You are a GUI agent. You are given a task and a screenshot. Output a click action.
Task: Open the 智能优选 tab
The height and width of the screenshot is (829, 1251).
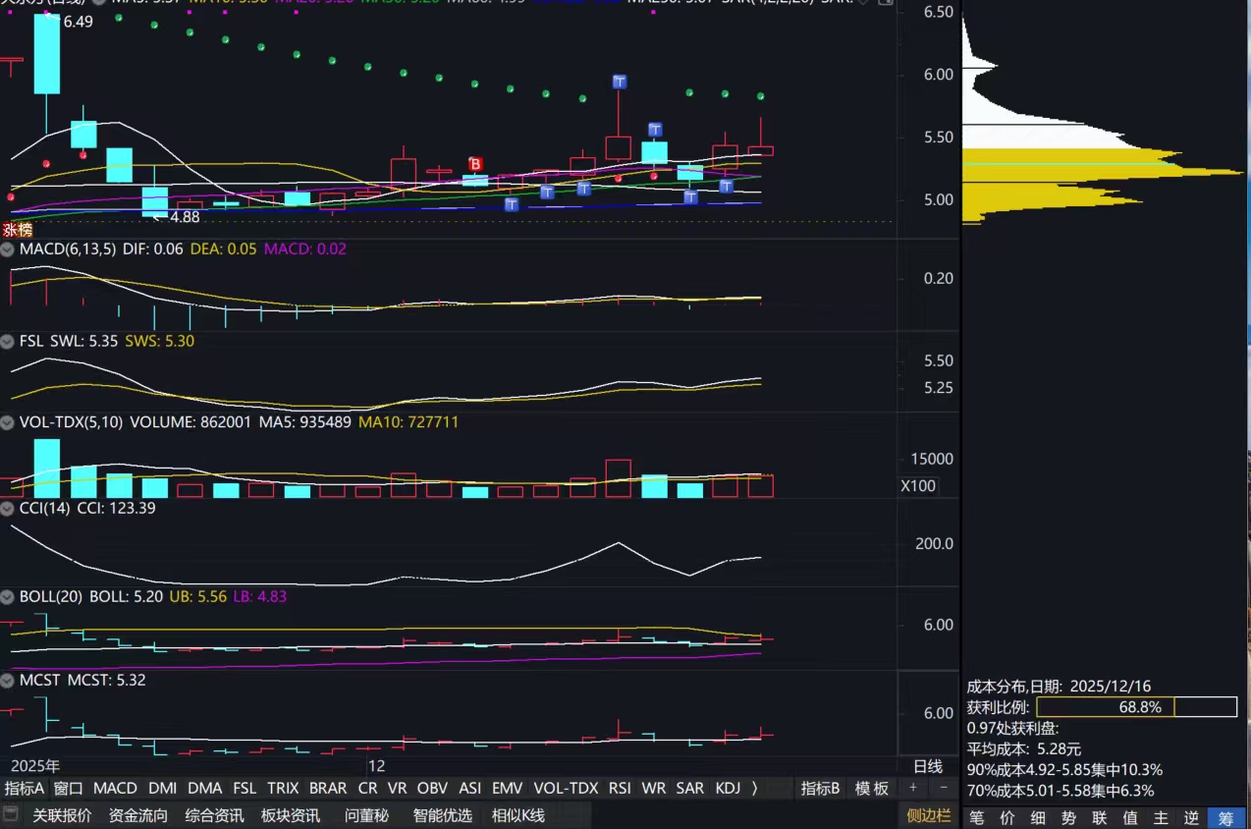tap(443, 815)
